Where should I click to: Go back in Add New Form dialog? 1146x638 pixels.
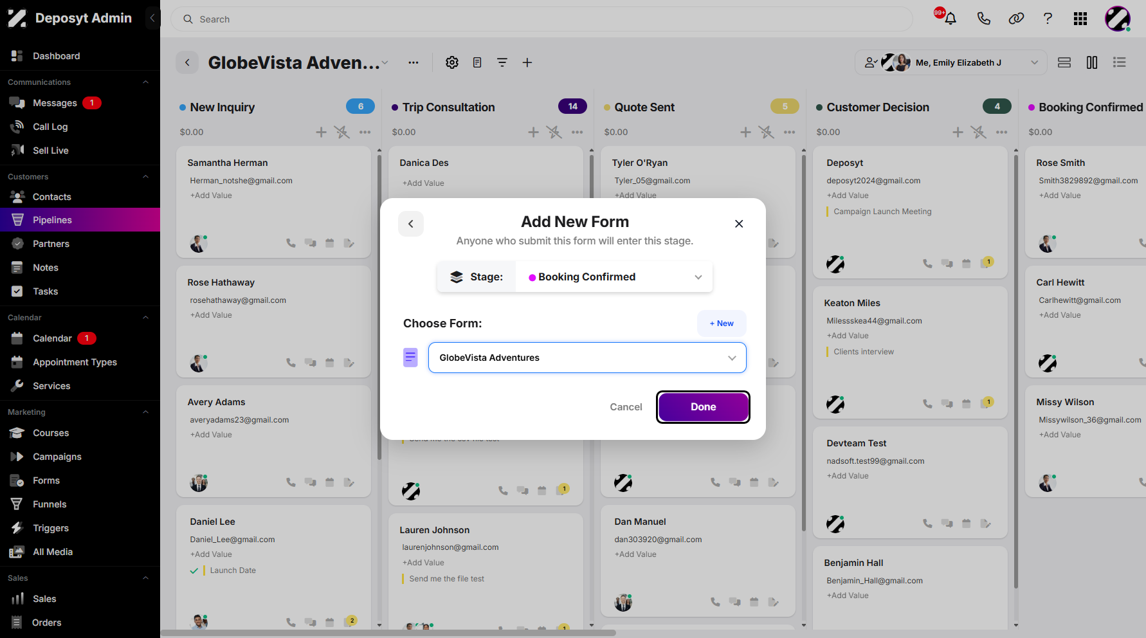[411, 224]
